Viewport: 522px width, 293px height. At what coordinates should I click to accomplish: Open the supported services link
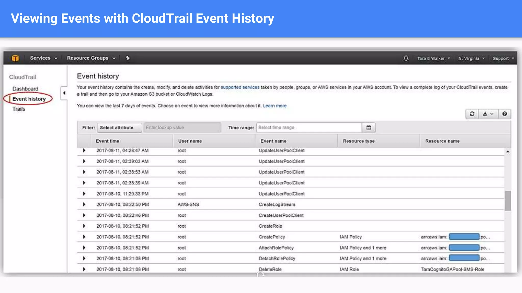[x=240, y=87]
